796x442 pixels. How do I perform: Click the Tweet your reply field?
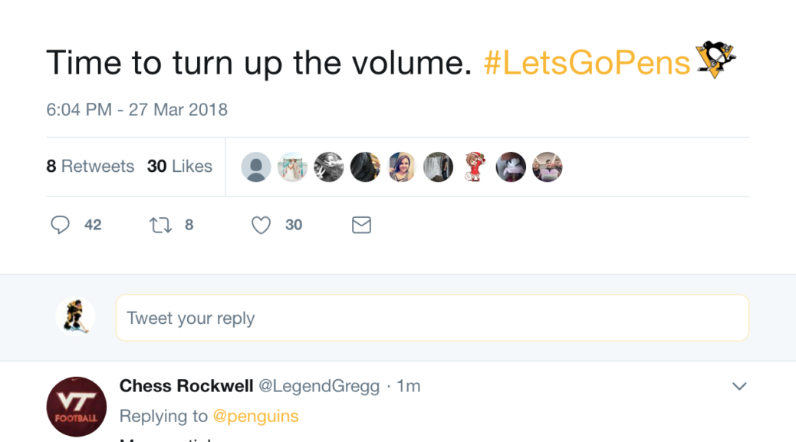click(x=432, y=318)
